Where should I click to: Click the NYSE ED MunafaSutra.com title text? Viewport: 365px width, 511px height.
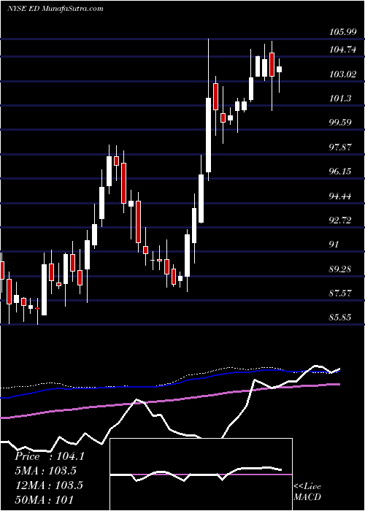tap(55, 8)
